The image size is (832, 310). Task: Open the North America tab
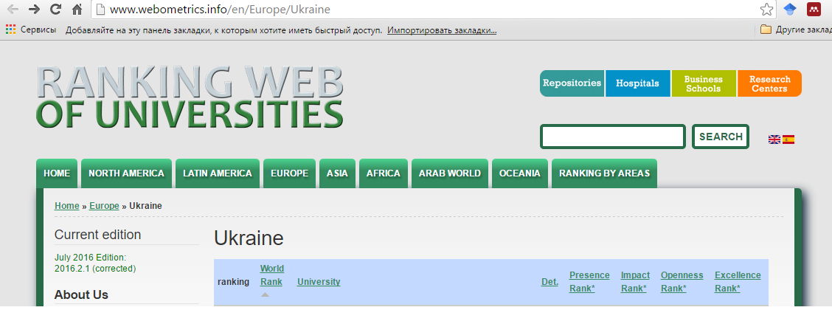[x=126, y=173]
